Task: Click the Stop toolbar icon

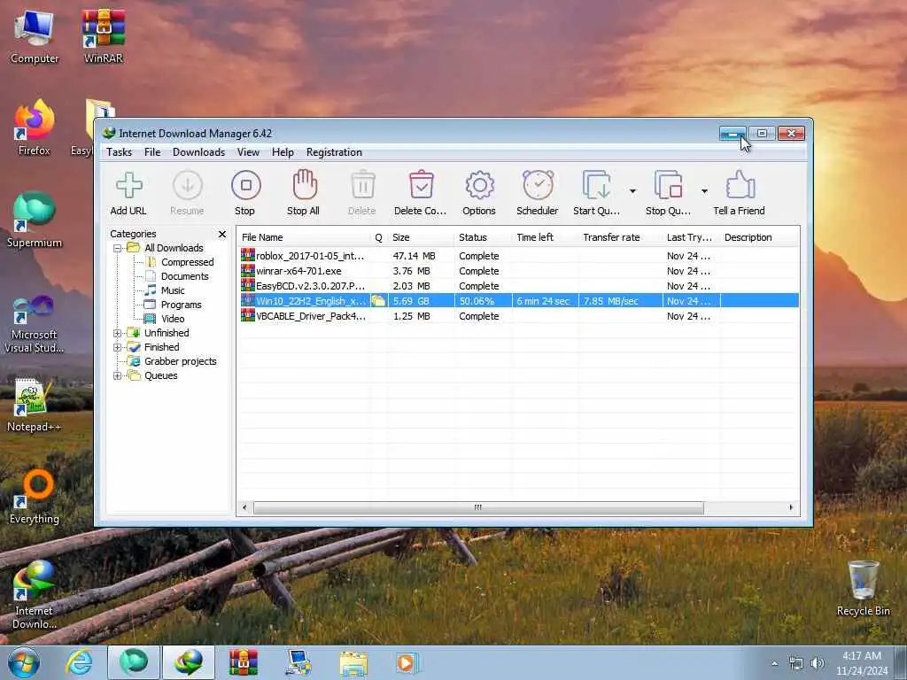Action: (x=246, y=185)
